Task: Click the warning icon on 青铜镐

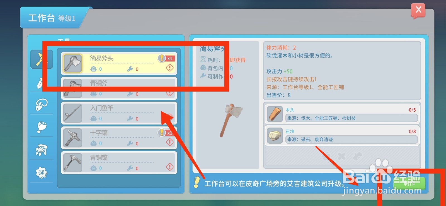Action: coord(170,167)
